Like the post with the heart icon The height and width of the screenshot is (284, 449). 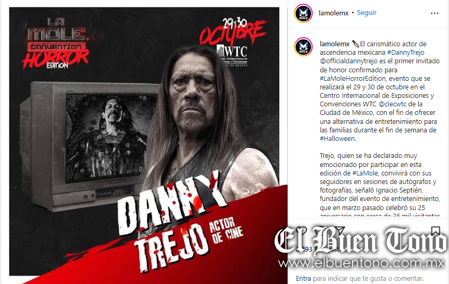(x=301, y=231)
